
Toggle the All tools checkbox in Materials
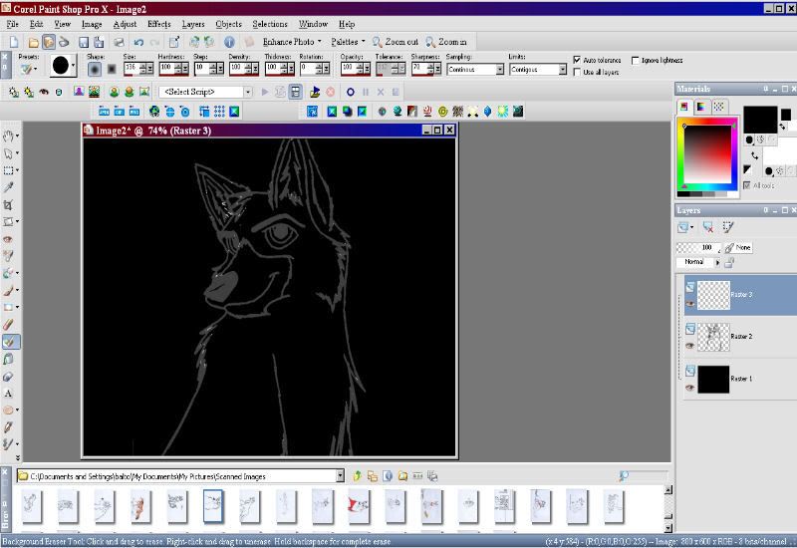click(746, 185)
